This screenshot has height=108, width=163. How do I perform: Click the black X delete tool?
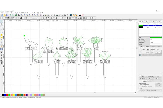(1, 52)
